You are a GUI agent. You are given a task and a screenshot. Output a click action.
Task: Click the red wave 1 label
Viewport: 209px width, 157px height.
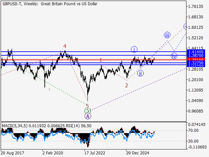(101, 60)
